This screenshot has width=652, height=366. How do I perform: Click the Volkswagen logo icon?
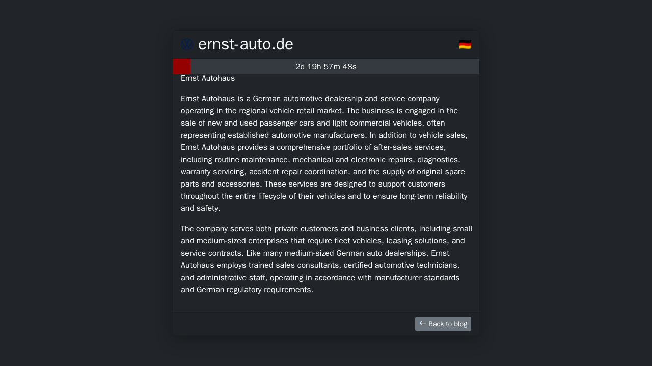(x=187, y=44)
